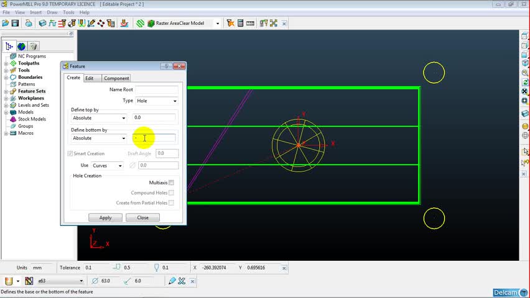Select the ISO view cube icon in right toolbar

[x=525, y=63]
